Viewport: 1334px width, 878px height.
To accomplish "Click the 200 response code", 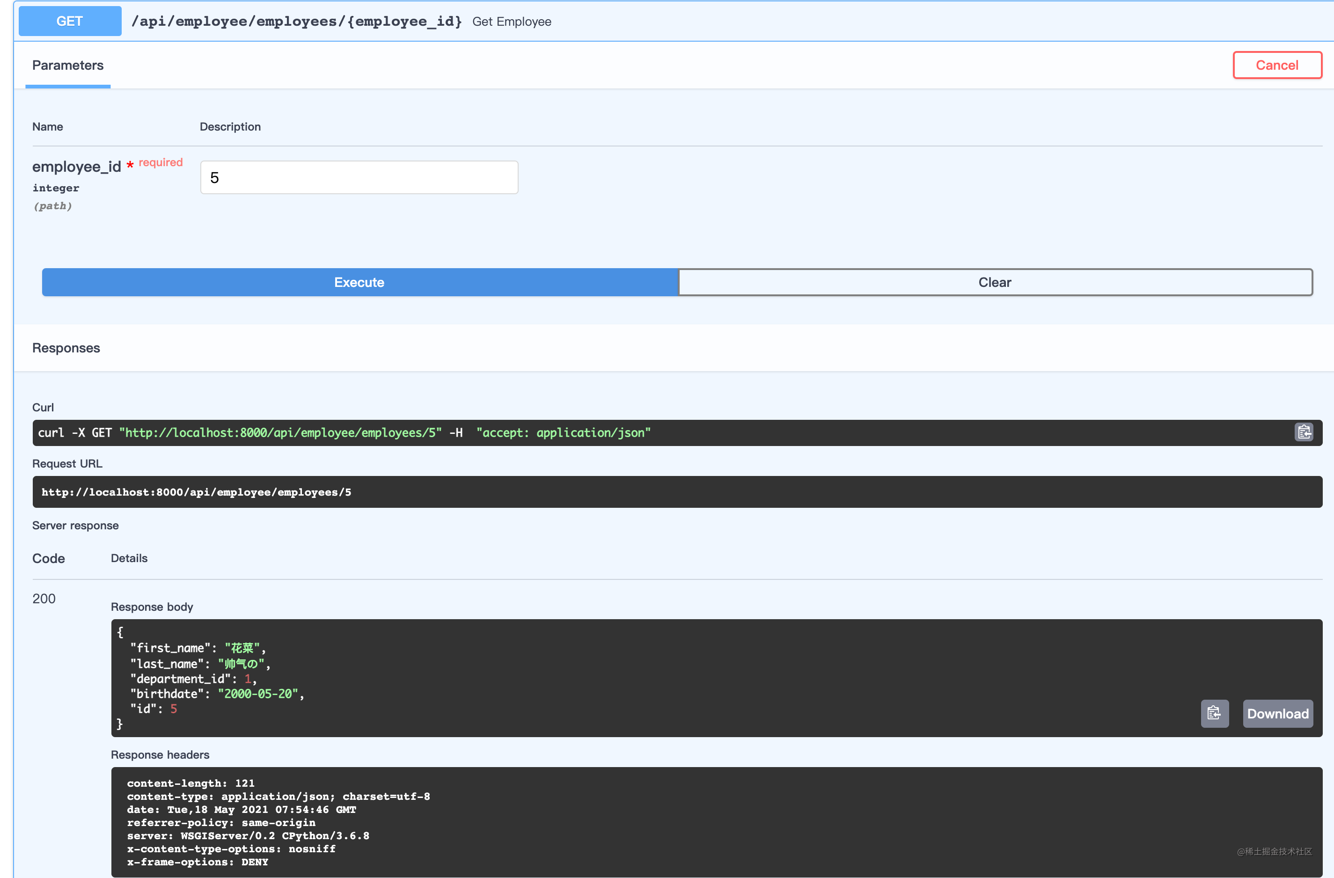I will point(44,599).
